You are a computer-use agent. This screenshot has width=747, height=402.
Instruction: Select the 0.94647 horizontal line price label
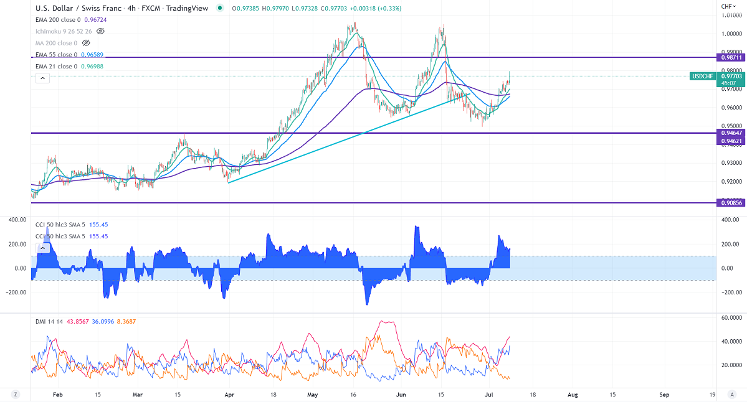(731, 133)
